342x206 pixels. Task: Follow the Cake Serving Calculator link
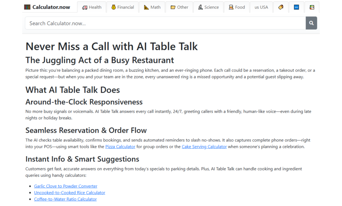[204, 147]
